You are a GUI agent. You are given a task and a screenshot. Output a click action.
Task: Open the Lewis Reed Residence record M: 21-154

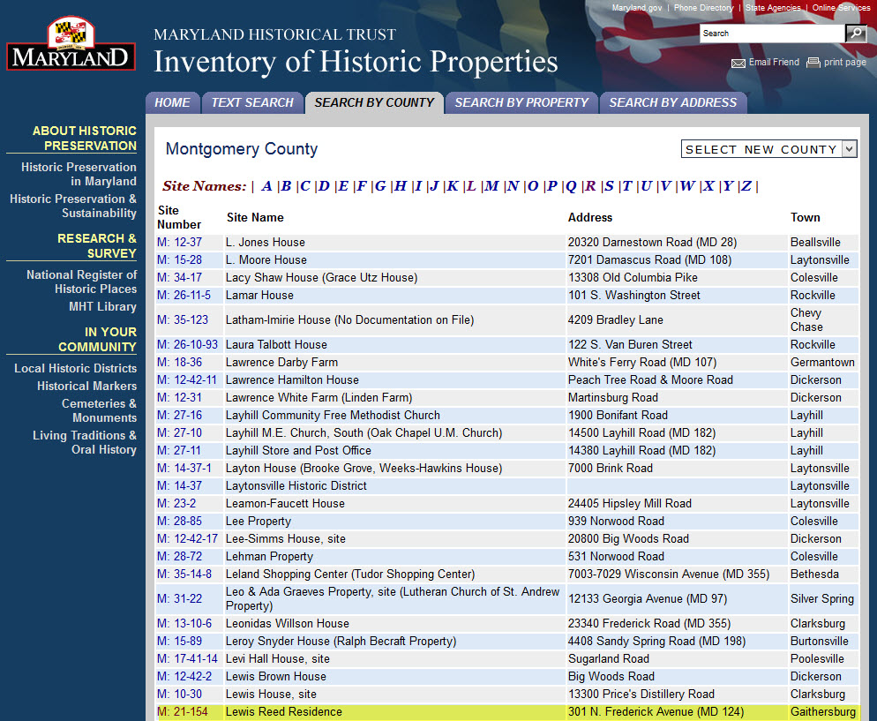tap(183, 711)
